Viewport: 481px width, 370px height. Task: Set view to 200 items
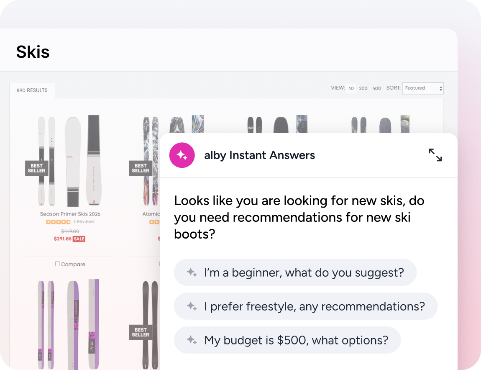(x=363, y=88)
